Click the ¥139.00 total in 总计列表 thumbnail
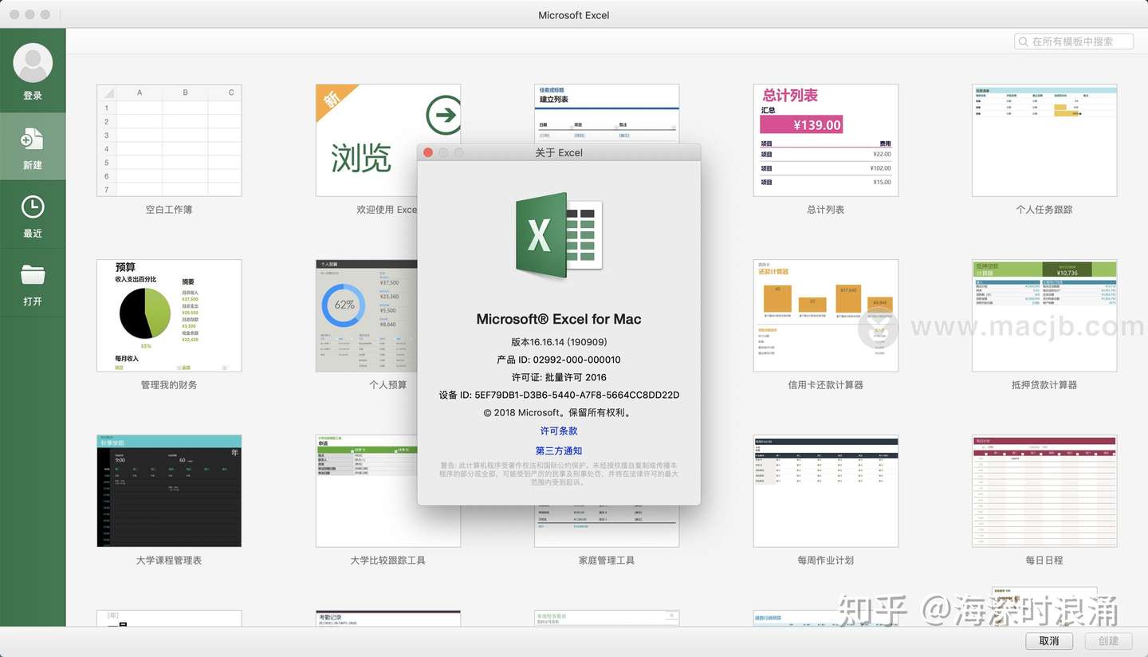The image size is (1148, 657). tap(801, 124)
